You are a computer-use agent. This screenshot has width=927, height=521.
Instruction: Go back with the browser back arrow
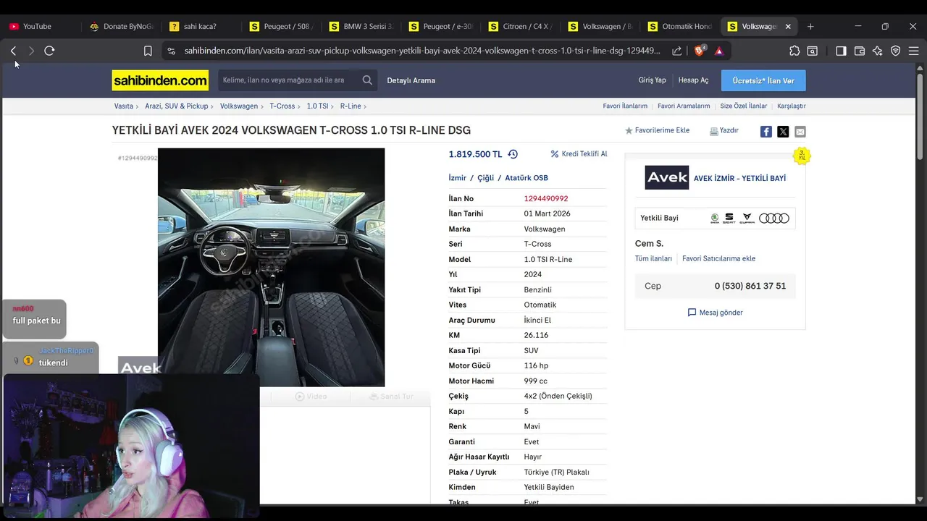coord(13,51)
